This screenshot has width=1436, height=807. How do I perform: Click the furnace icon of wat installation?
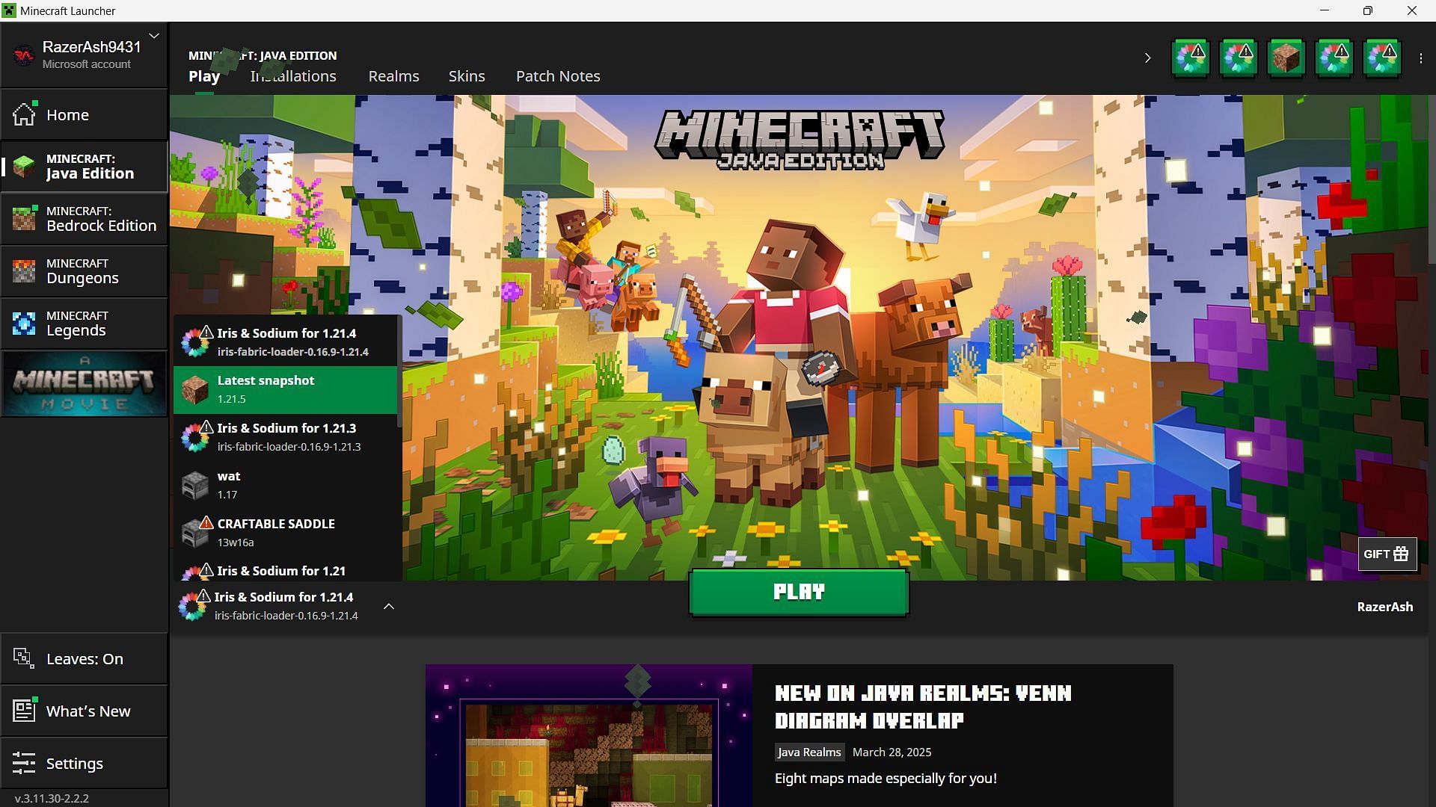[195, 486]
